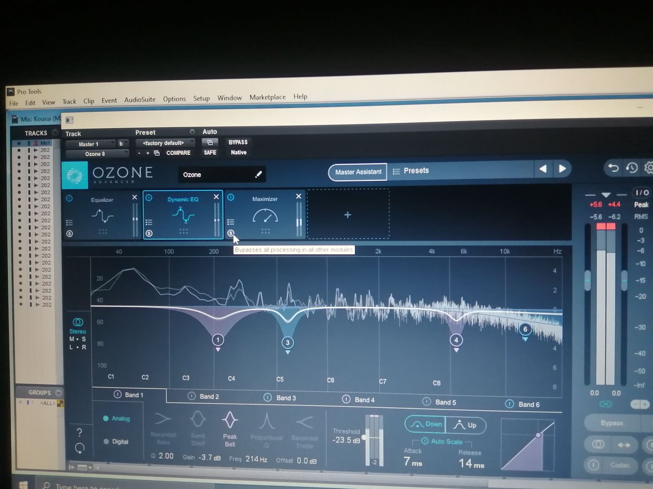The width and height of the screenshot is (653, 489).
Task: Remove the Maximizer module
Action: [x=298, y=197]
